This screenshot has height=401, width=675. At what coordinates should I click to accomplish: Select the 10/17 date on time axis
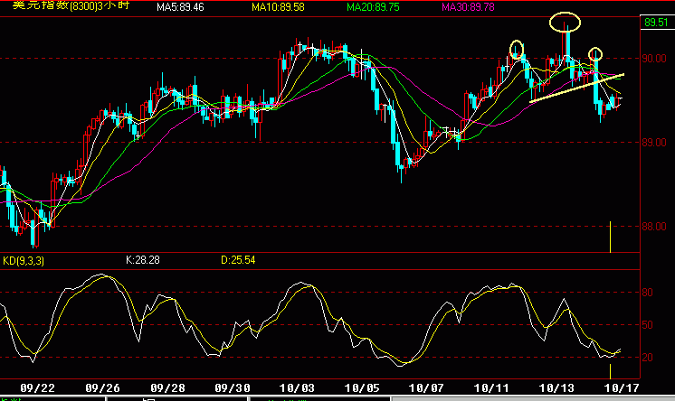point(622,388)
